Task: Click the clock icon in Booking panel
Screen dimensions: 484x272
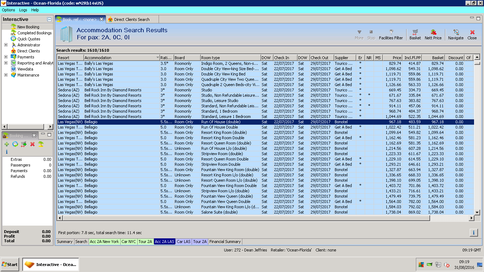Action: [15, 144]
